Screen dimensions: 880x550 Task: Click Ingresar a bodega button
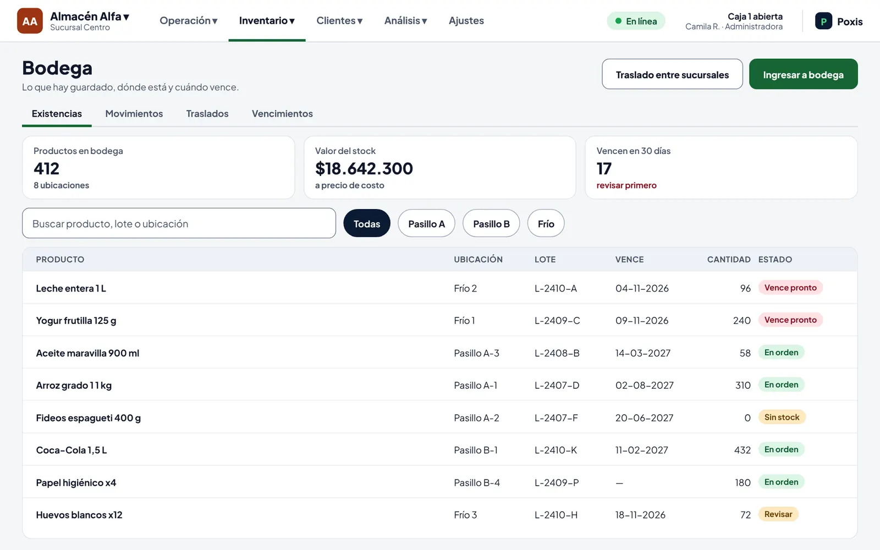pos(803,74)
